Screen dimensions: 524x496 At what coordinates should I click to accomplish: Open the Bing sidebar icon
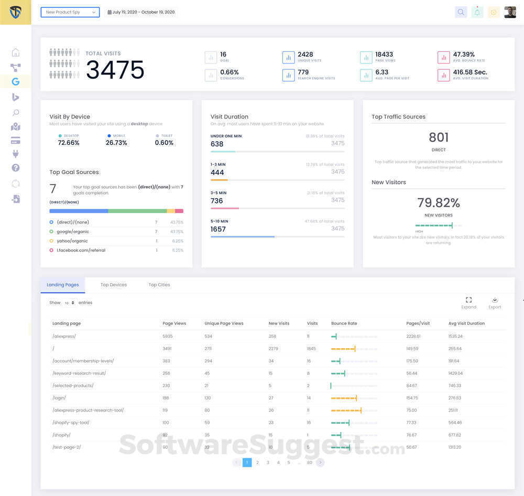click(15, 97)
